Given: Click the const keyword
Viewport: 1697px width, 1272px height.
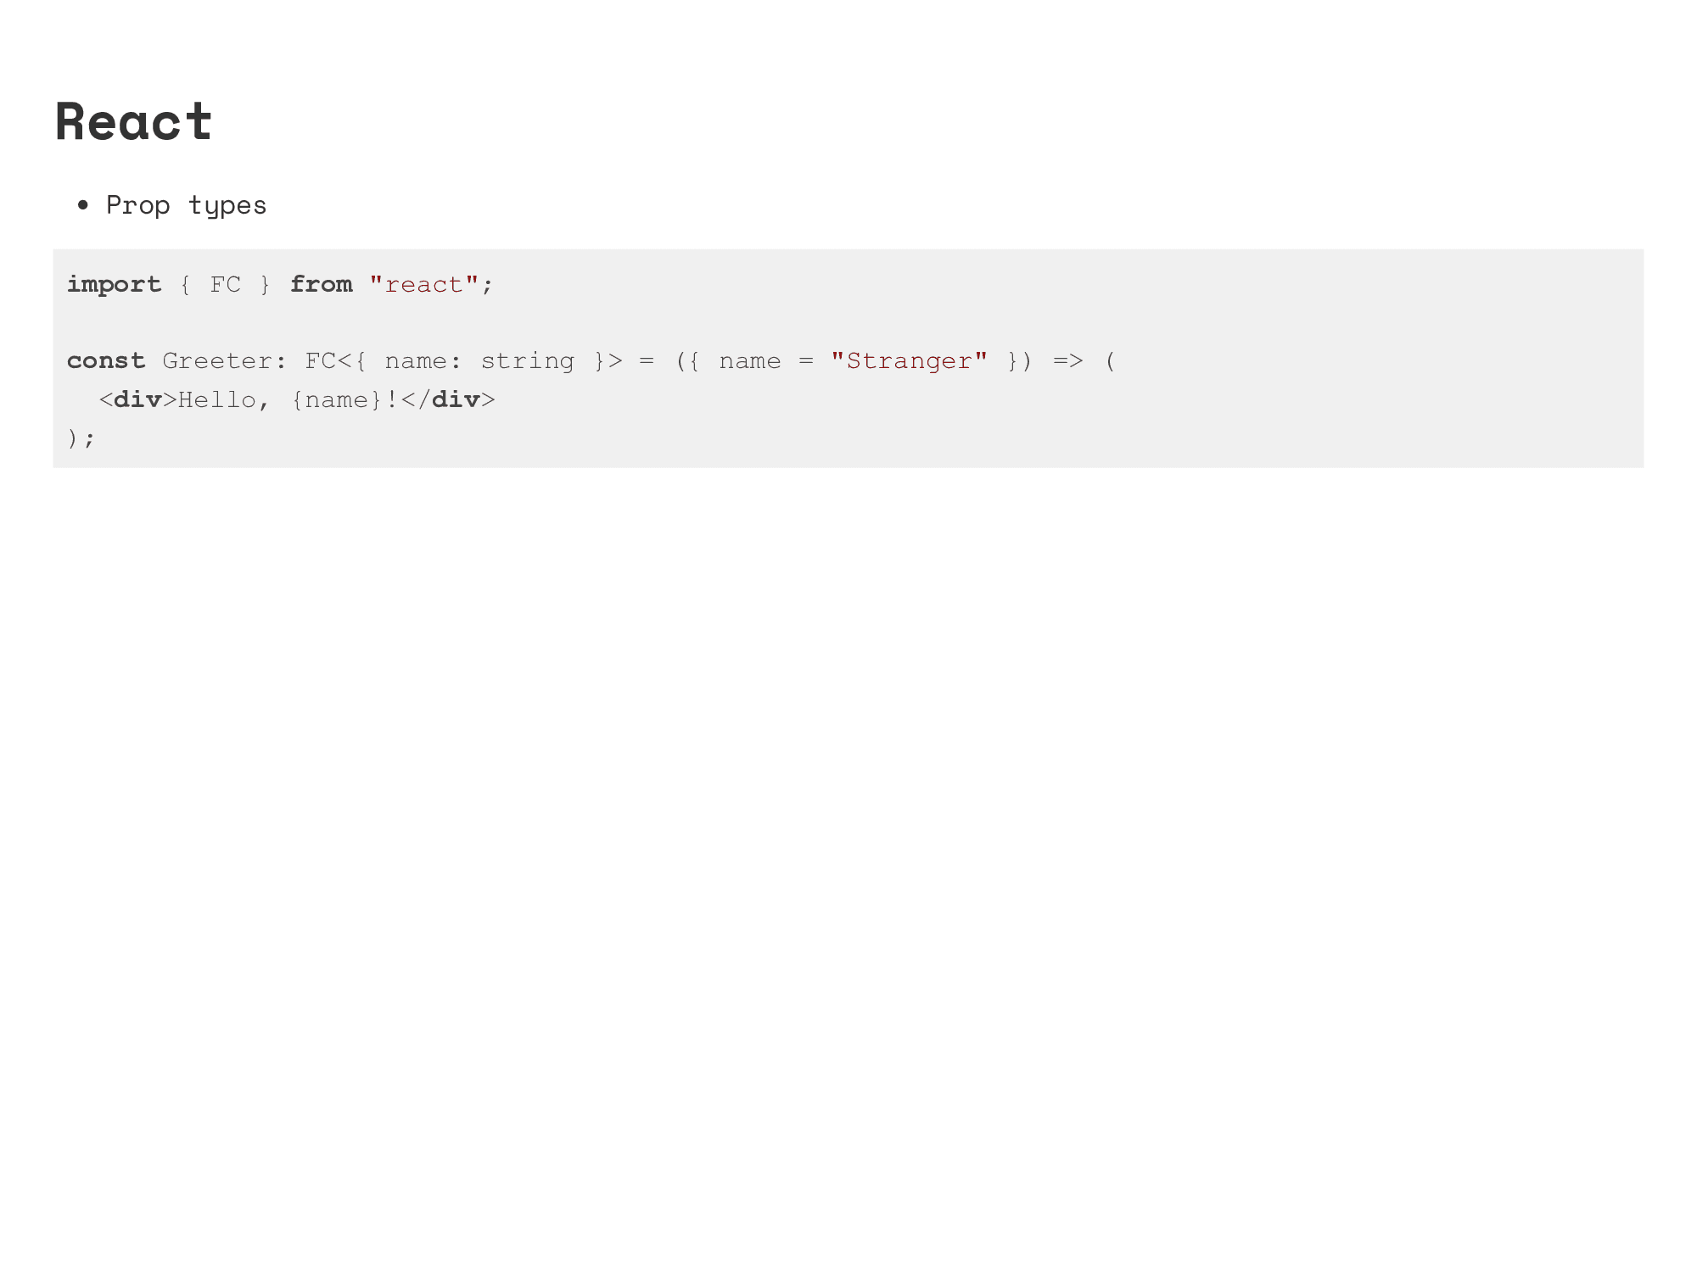Looking at the screenshot, I should point(106,360).
